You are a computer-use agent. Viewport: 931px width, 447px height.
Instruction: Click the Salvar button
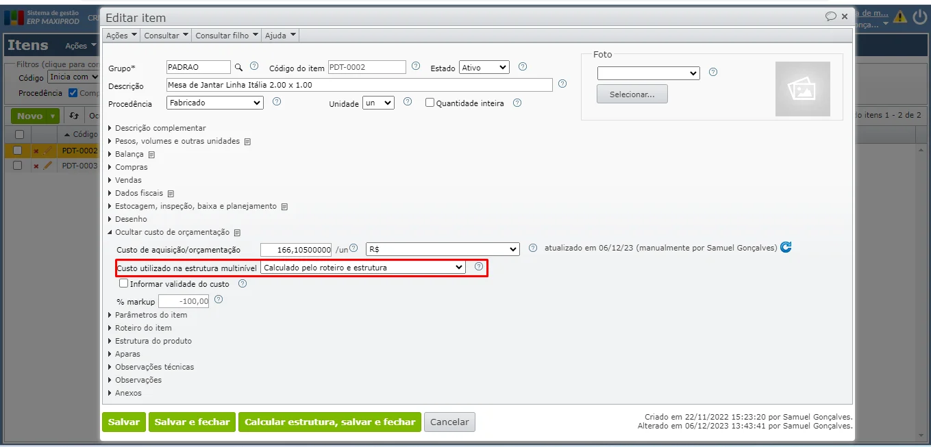[x=124, y=422]
